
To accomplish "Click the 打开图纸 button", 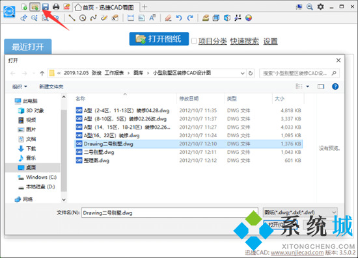I will click(159, 39).
